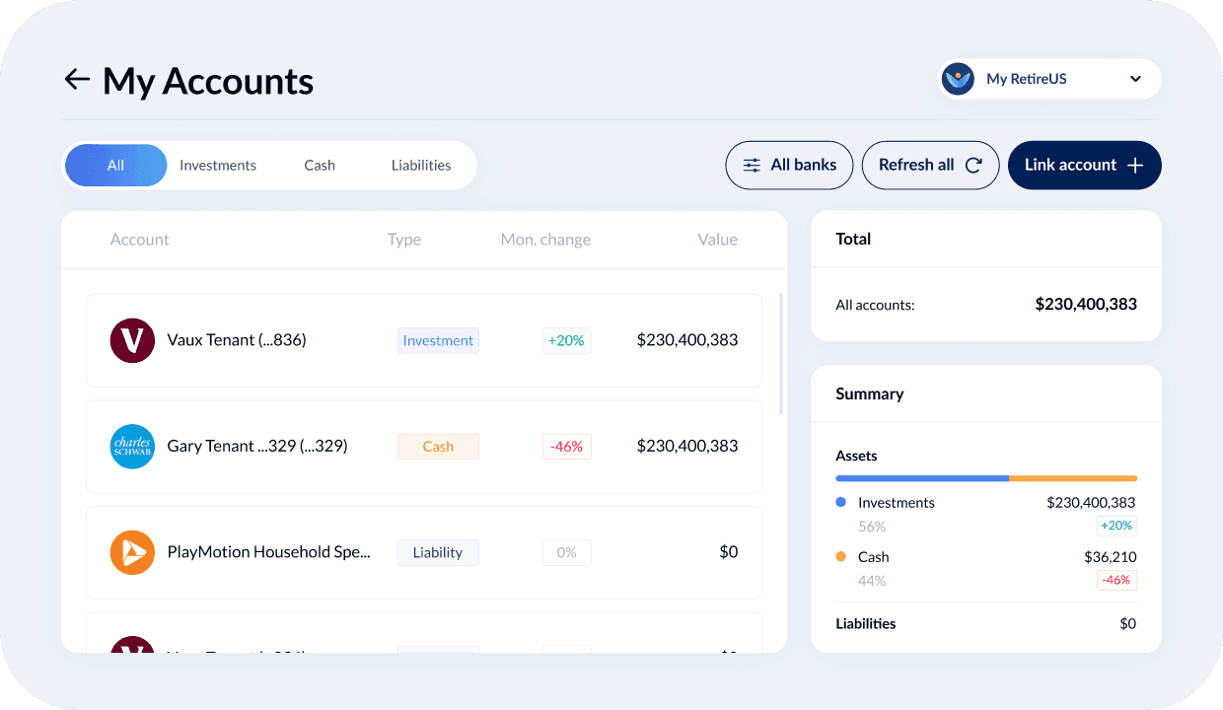Click the PlayMotion account icon
This screenshot has width=1223, height=710.
(132, 552)
